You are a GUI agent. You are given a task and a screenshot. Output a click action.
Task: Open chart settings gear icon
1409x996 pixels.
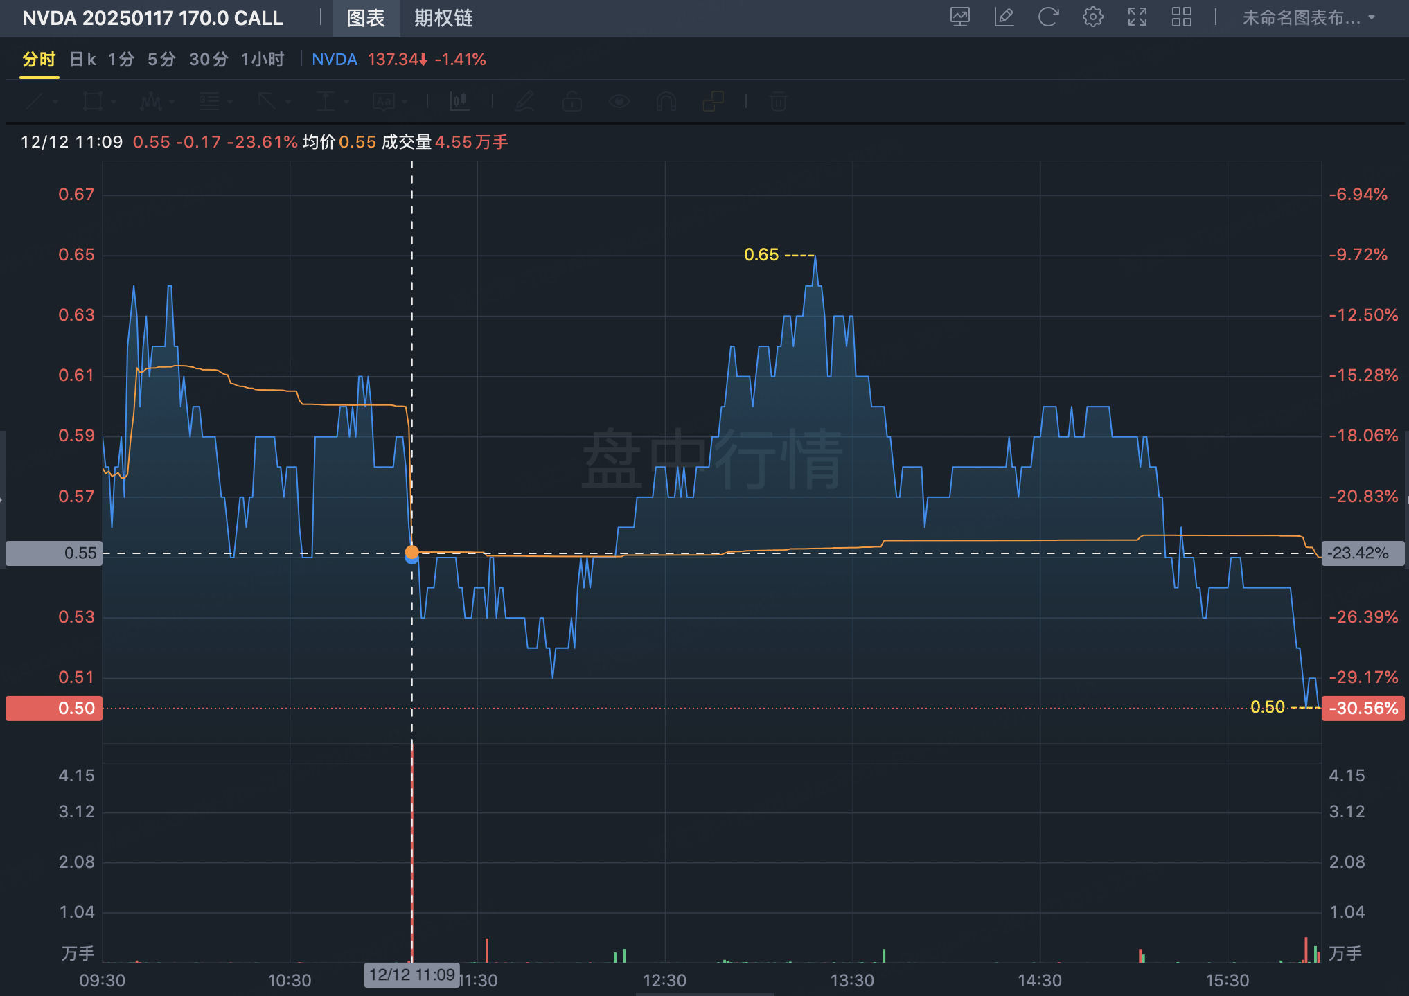pyautogui.click(x=1092, y=17)
